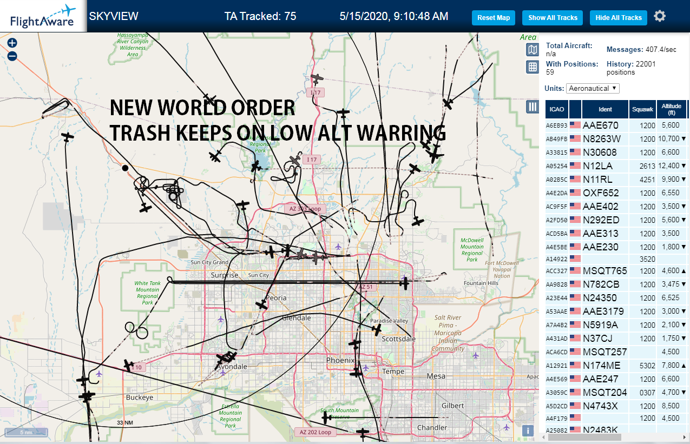Select the N12LA aircraft row
690x444 pixels.
(x=616, y=166)
